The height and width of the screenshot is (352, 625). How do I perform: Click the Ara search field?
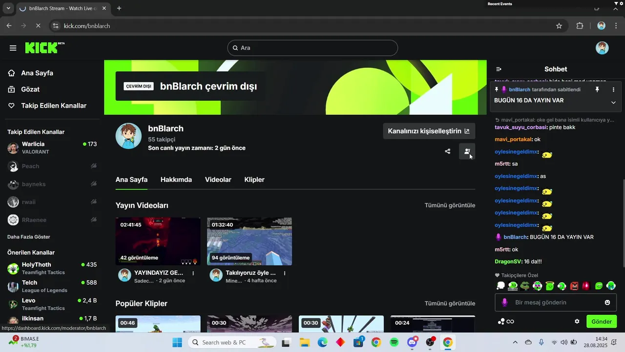[x=312, y=48]
